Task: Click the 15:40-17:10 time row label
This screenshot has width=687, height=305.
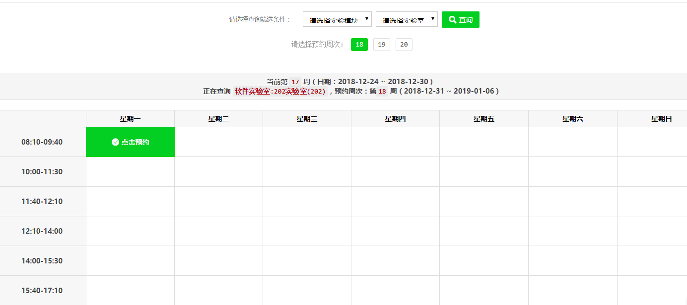Action: coord(42,291)
